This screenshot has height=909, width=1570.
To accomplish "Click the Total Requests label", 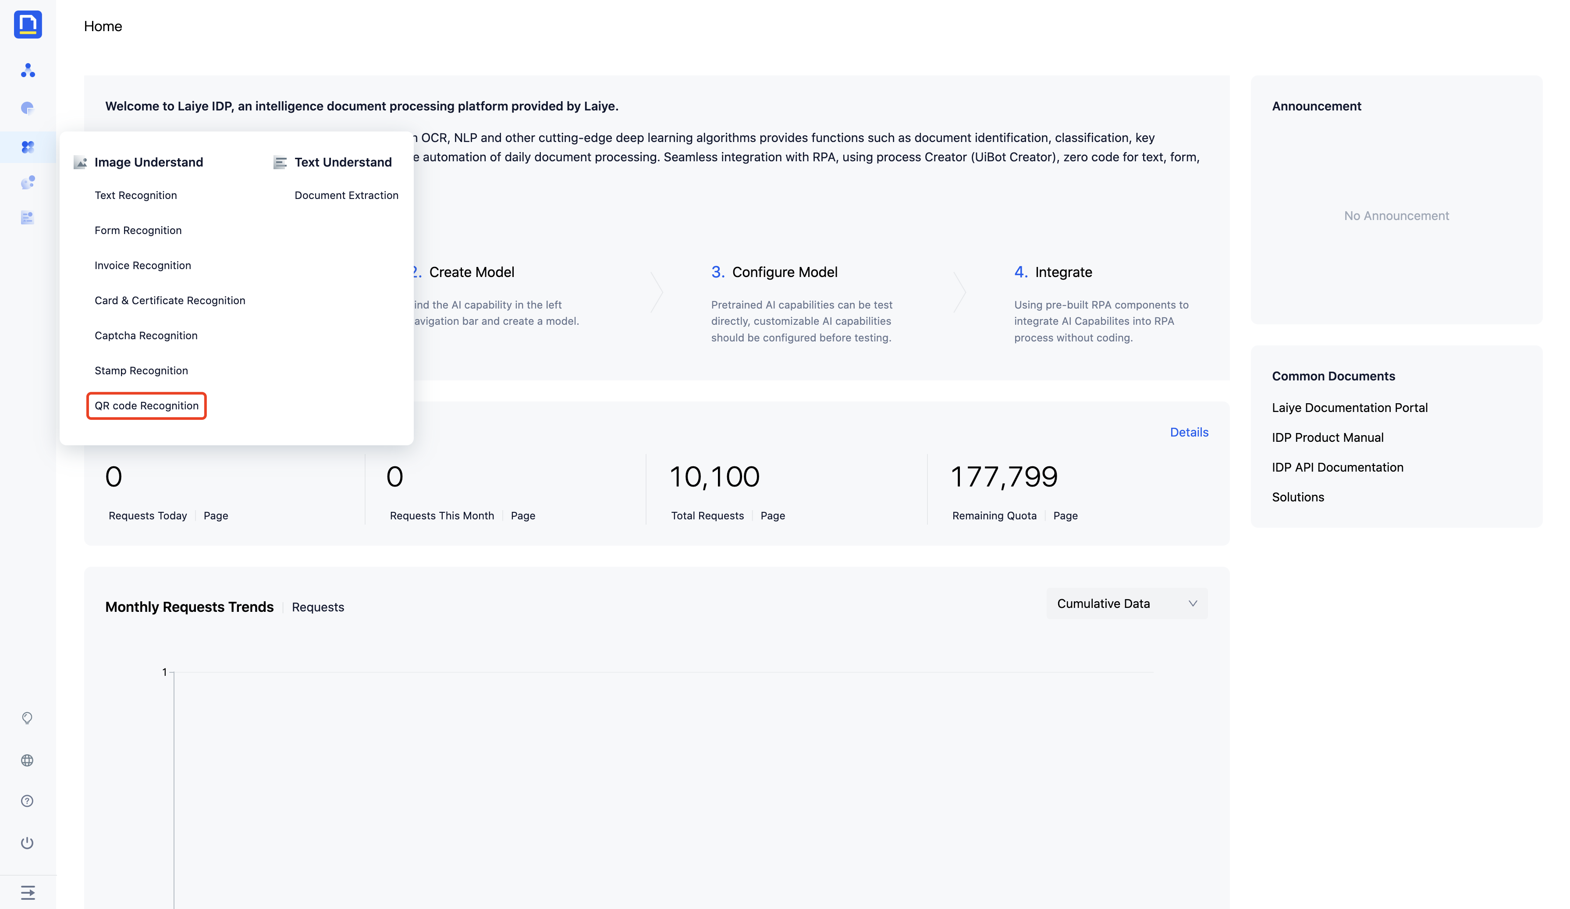I will pos(707,516).
